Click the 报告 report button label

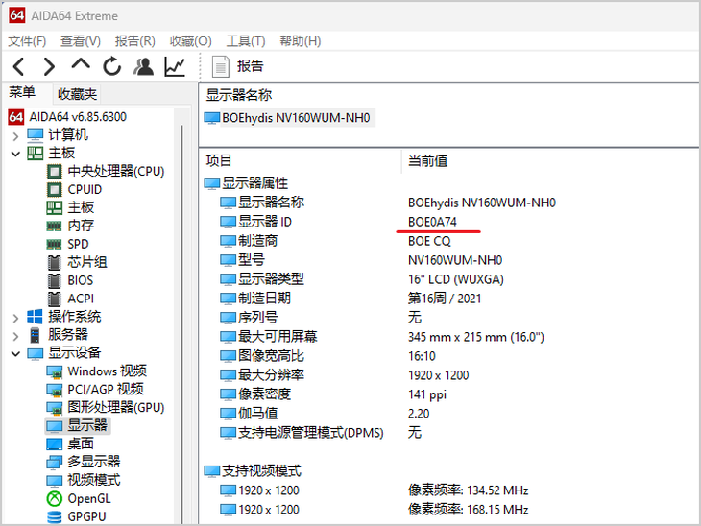(x=251, y=66)
